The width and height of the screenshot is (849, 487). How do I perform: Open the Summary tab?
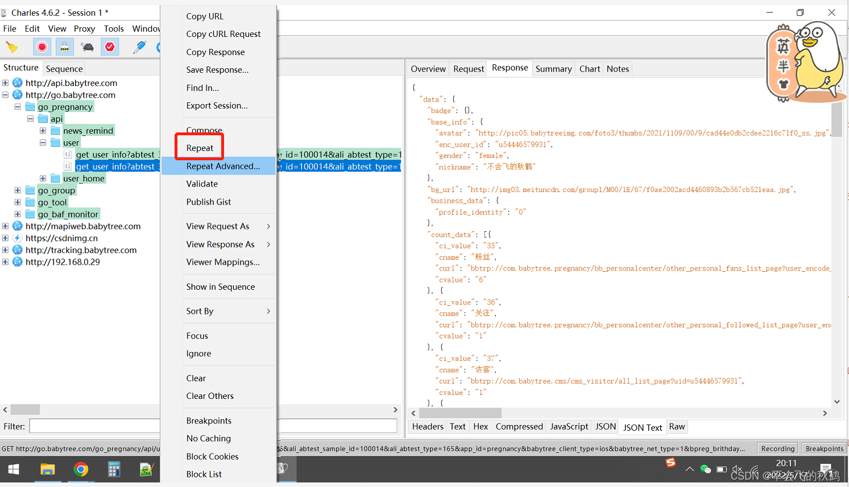point(553,69)
